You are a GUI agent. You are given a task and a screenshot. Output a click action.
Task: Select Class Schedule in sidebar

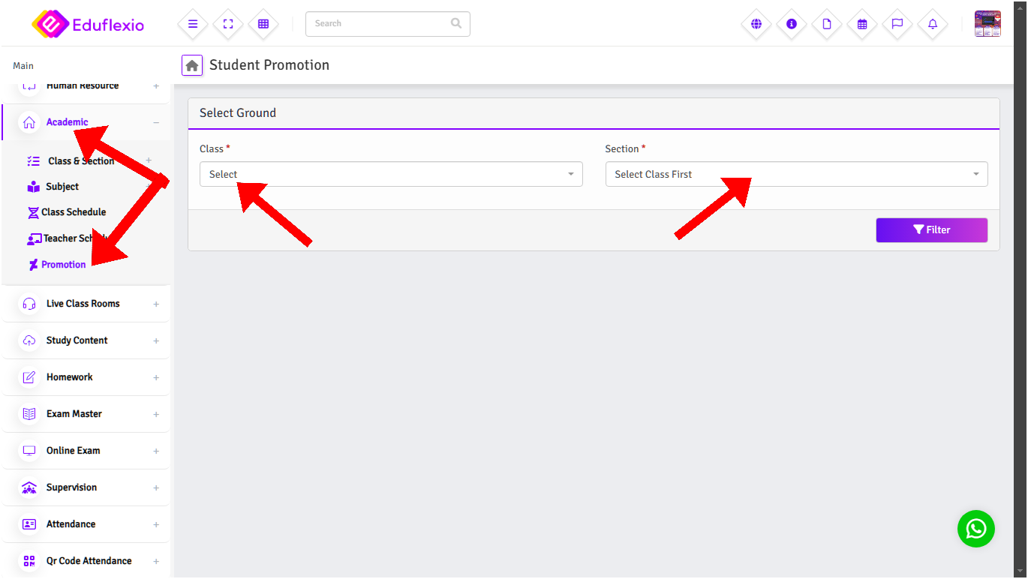(x=73, y=212)
